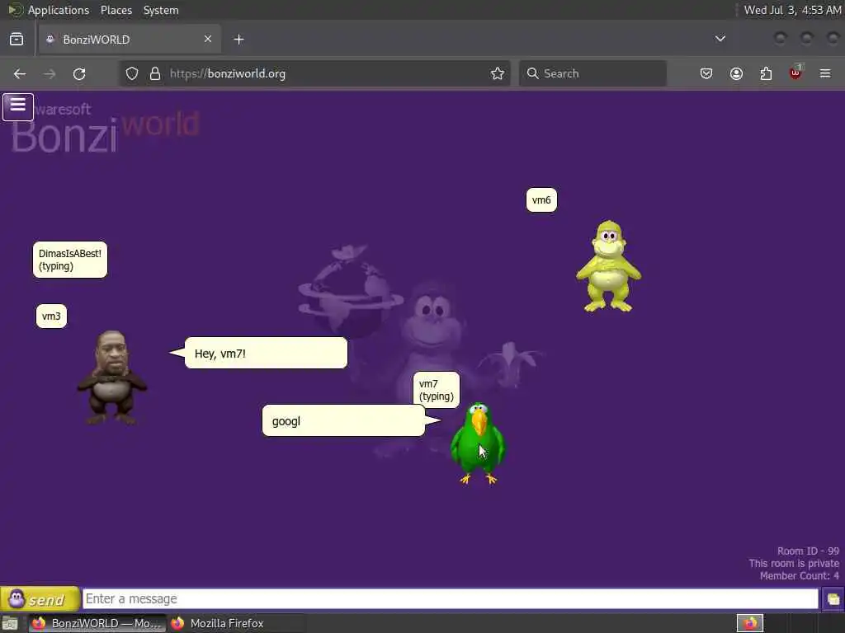
Task: Open the Firefox account icon
Action: (x=736, y=73)
